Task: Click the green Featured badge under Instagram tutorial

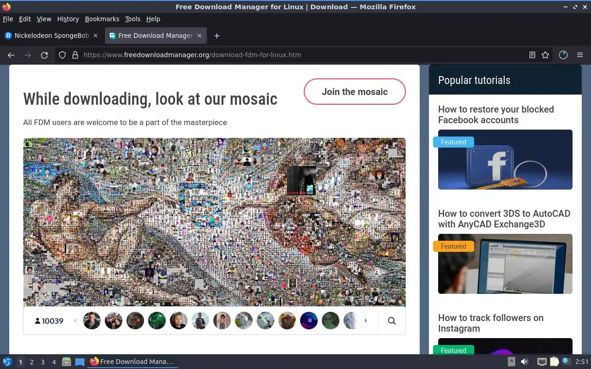Action: (453, 351)
